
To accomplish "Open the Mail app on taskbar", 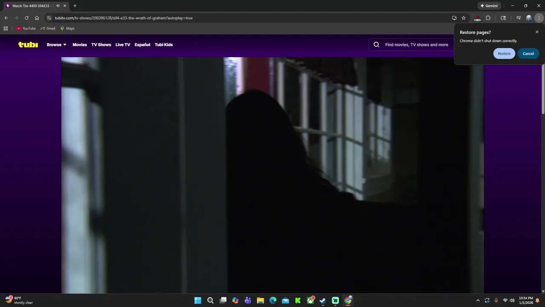I will click(285, 300).
